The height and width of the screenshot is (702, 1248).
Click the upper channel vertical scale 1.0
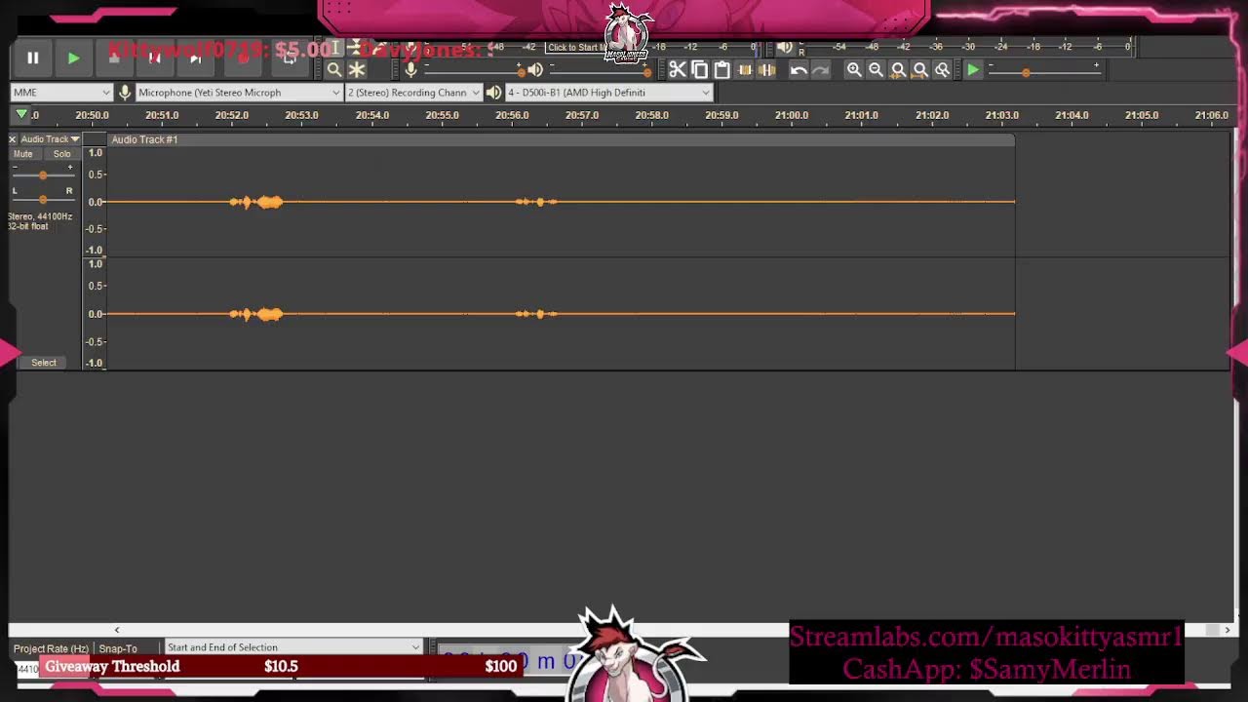pos(96,153)
